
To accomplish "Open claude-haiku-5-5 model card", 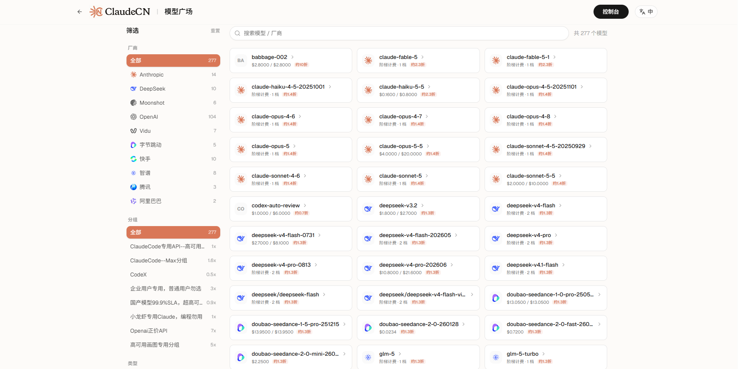I will [x=418, y=90].
